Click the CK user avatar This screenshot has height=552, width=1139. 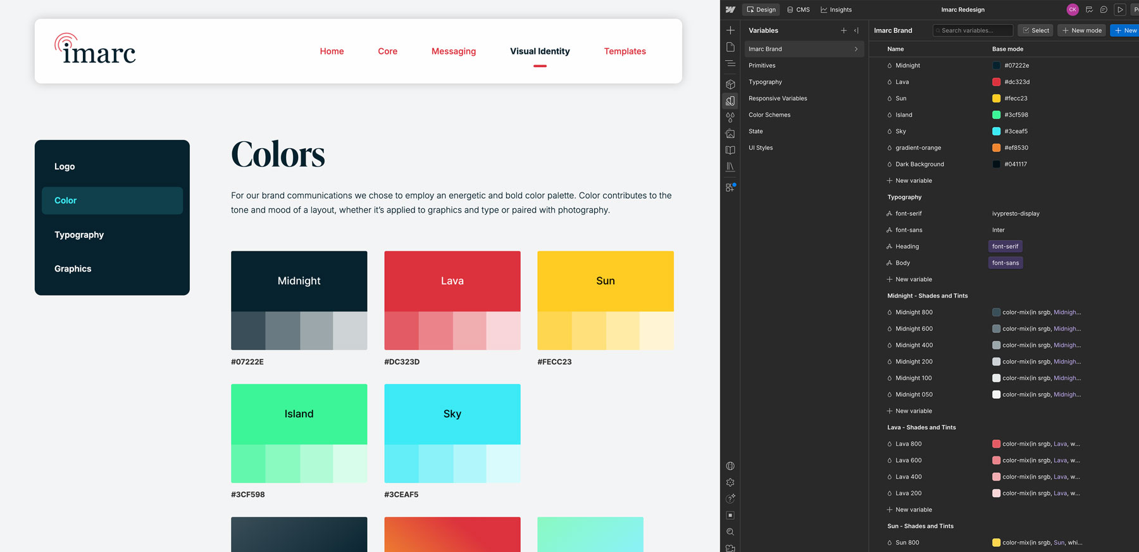(1073, 9)
